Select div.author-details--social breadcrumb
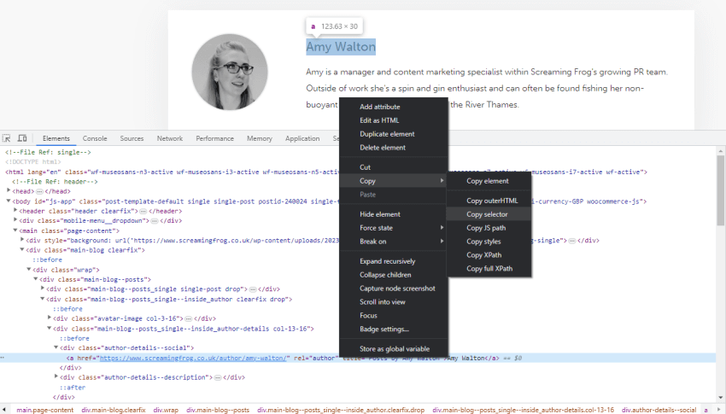 pyautogui.click(x=659, y=410)
